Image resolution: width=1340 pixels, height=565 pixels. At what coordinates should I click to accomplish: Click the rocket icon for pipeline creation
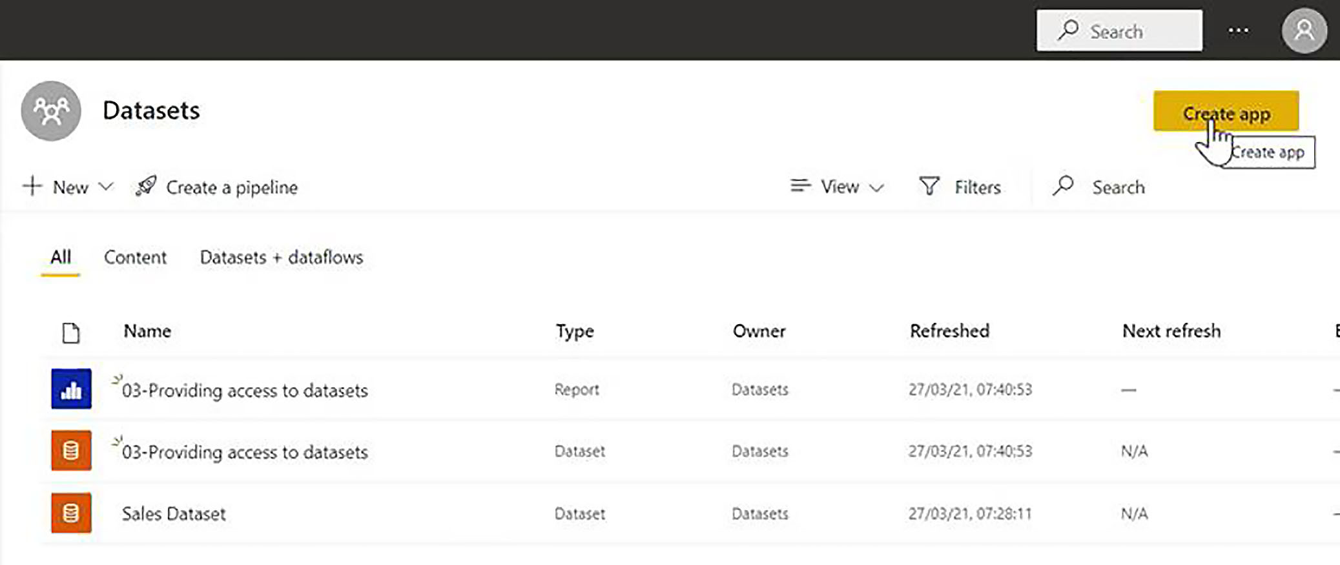(x=146, y=187)
